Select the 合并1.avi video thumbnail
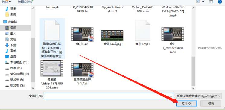225x110 pixels. point(82,35)
